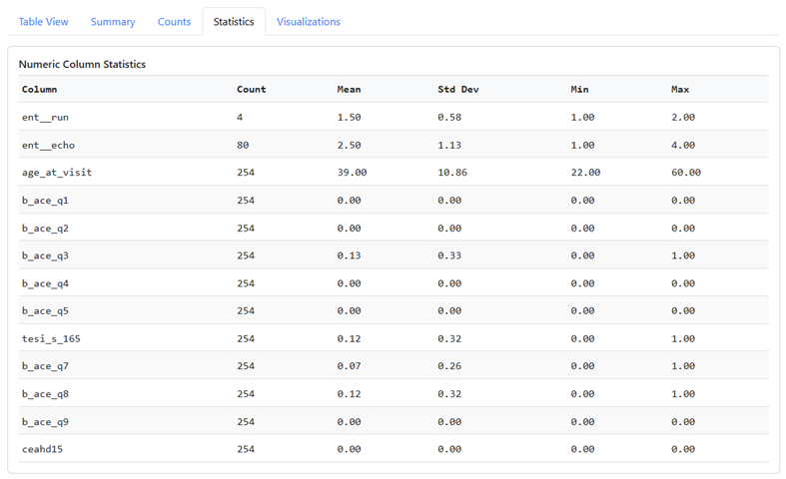Select the b_ace_q8 row name
This screenshot has width=786, height=479.
45,394
